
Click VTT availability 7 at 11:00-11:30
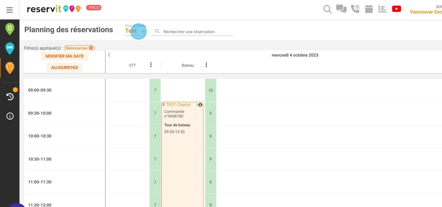click(155, 182)
